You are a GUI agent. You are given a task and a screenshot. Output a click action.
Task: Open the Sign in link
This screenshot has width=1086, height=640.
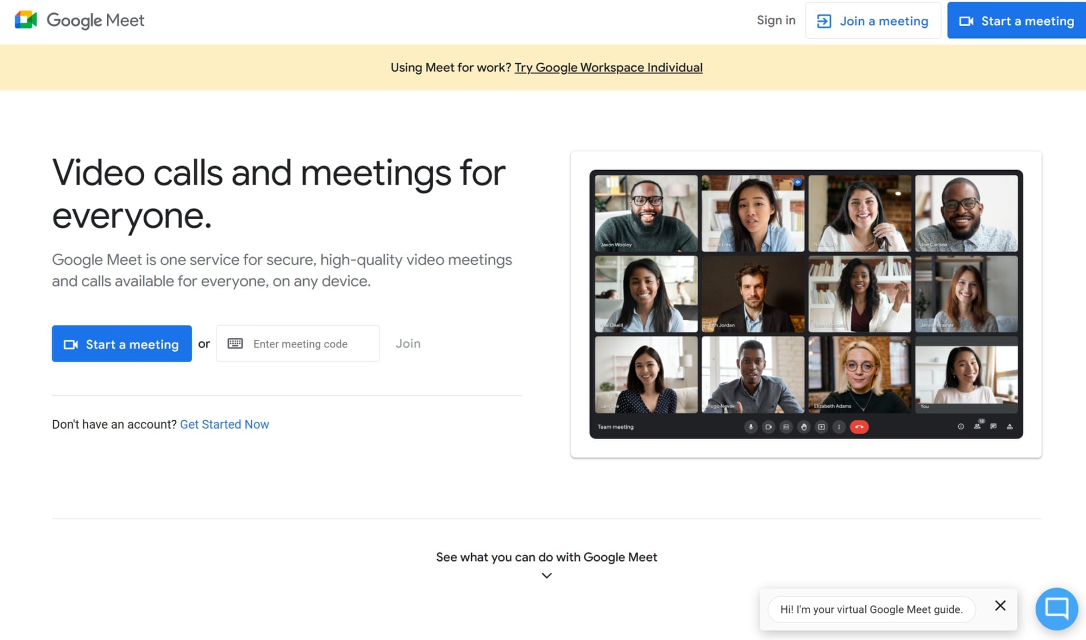[776, 20]
